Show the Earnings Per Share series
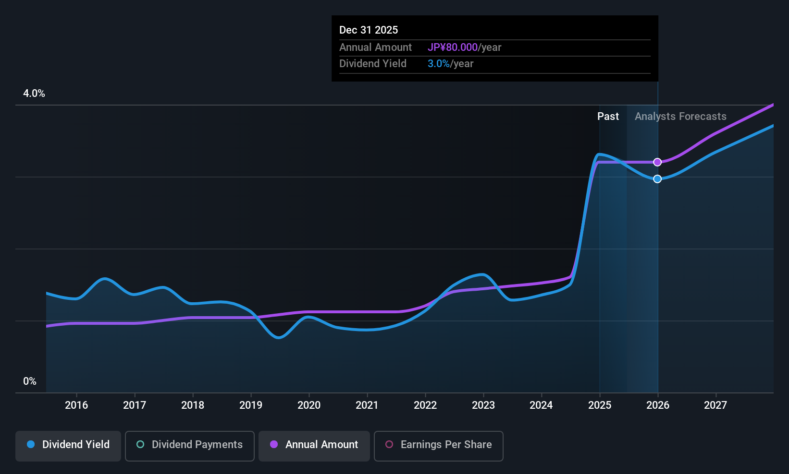789x474 pixels. pyautogui.click(x=439, y=446)
